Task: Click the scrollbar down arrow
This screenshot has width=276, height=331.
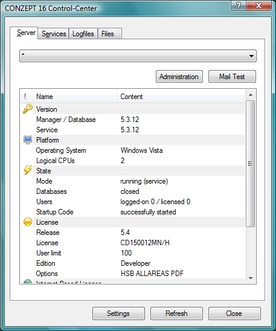Action: click(251, 278)
